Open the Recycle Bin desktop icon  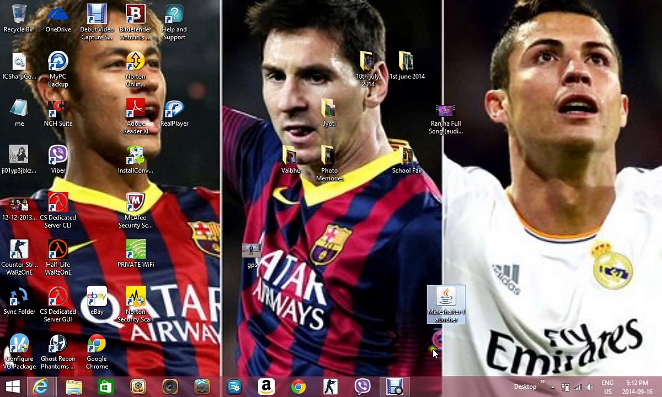click(x=19, y=19)
